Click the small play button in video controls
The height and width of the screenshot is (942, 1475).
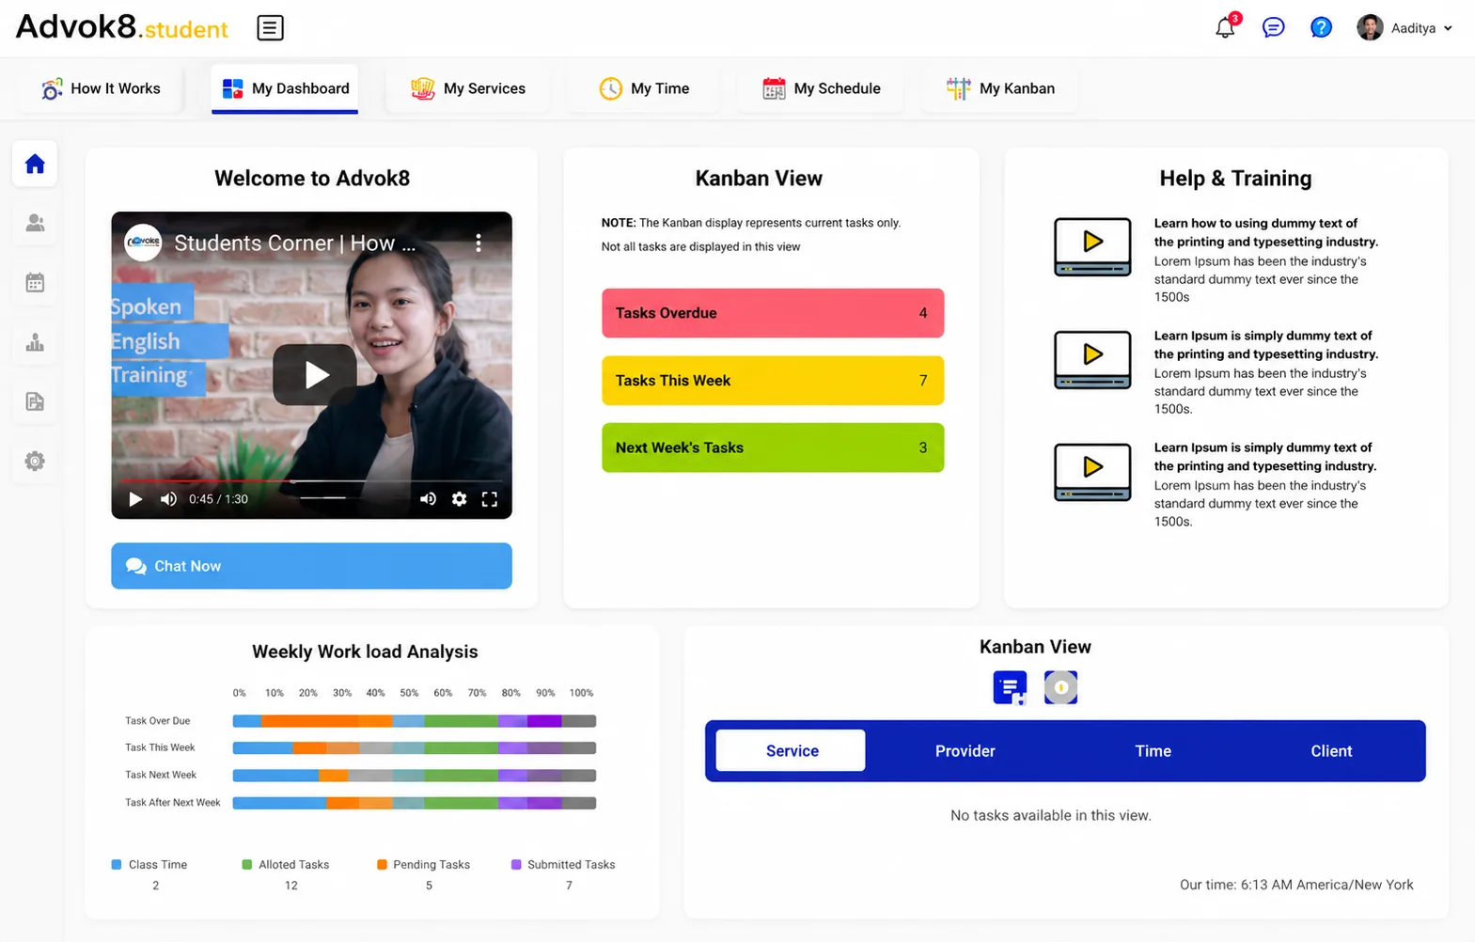coord(135,499)
